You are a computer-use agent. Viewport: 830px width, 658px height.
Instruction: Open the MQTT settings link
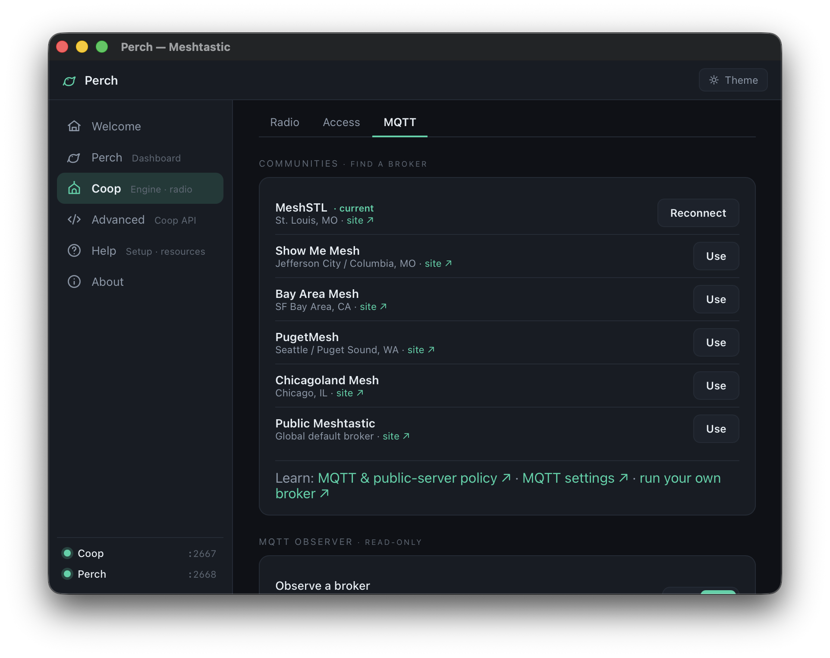575,478
